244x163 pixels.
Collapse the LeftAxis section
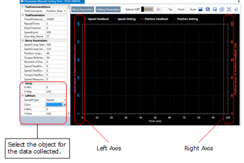[x=23, y=96]
